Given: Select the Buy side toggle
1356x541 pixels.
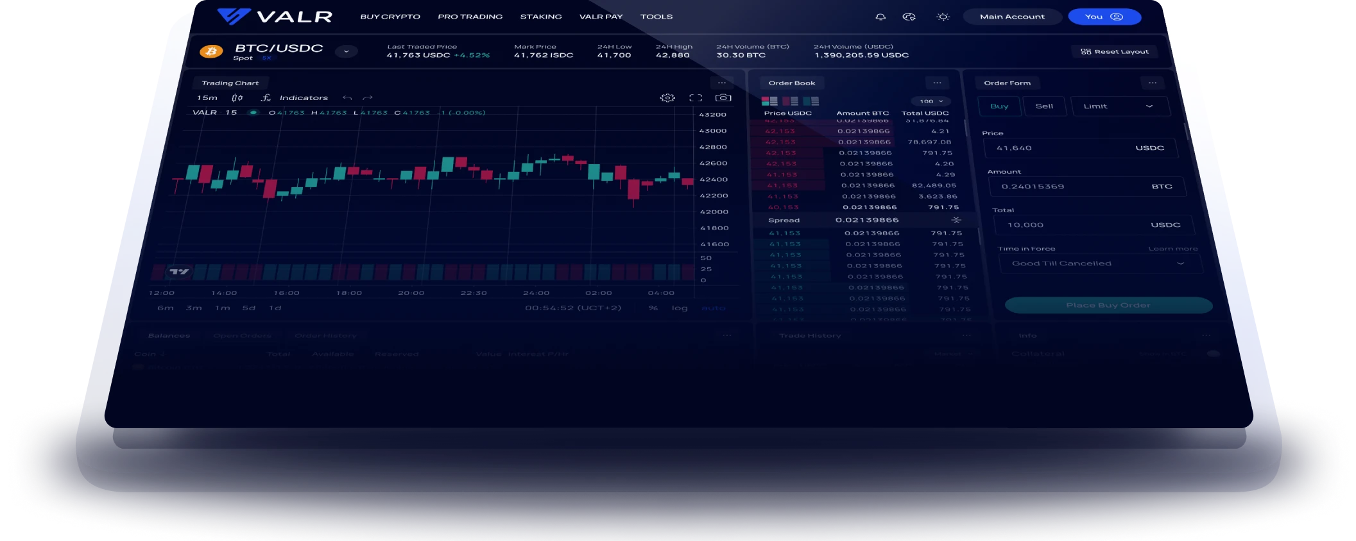Looking at the screenshot, I should (999, 106).
